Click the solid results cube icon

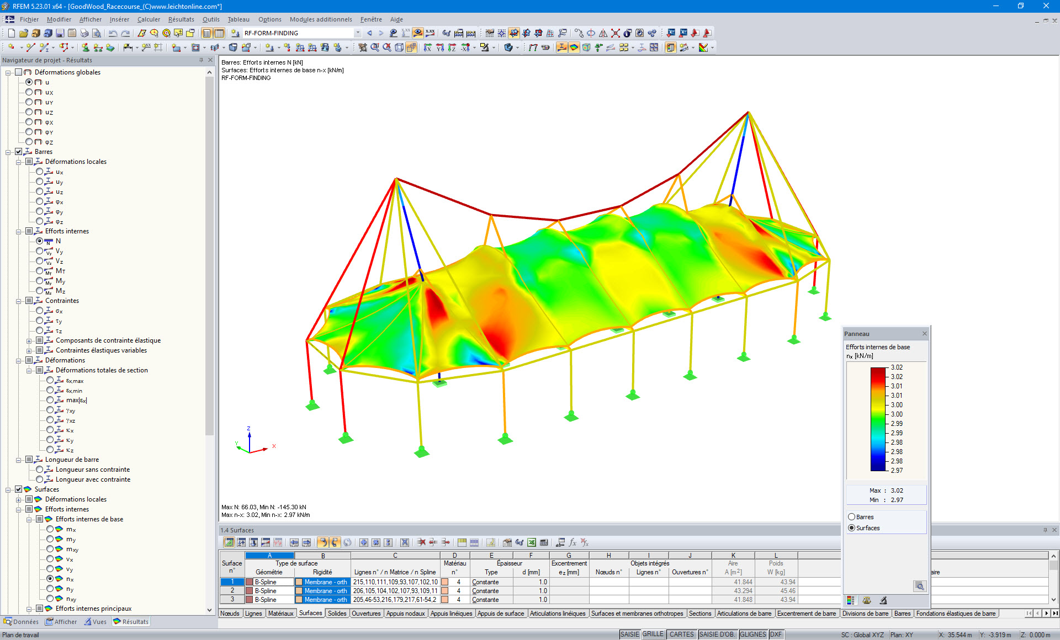click(586, 47)
